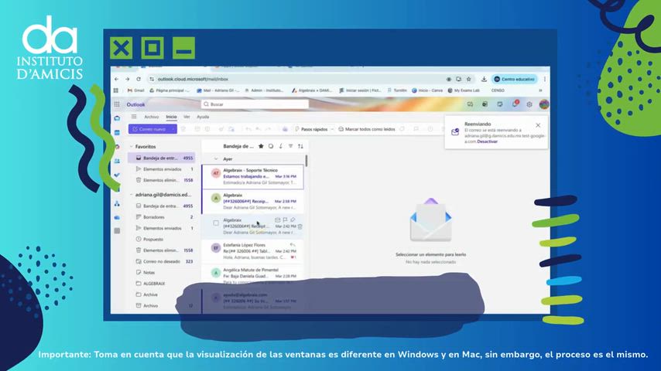Flag the hovered Algebraix message
The height and width of the screenshot is (371, 661).
285,220
